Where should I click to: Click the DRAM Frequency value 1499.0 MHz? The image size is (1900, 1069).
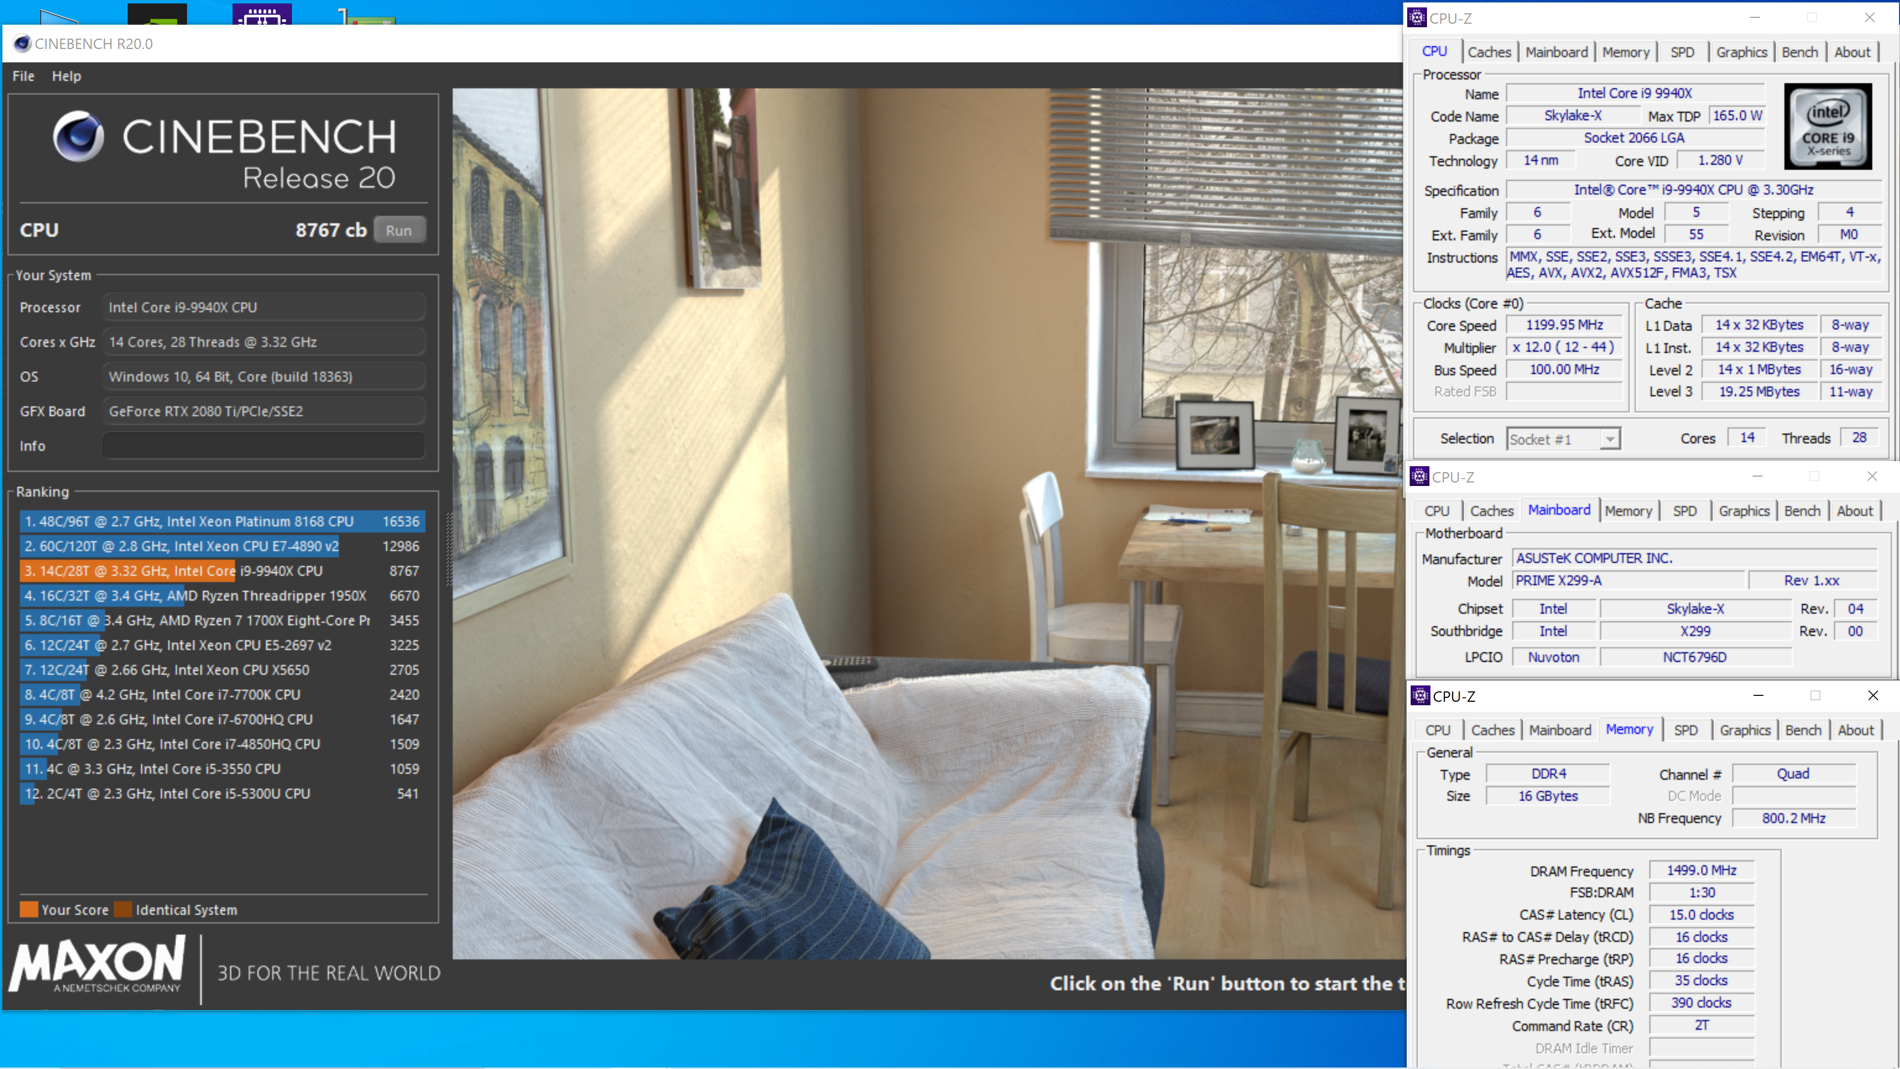1701,871
